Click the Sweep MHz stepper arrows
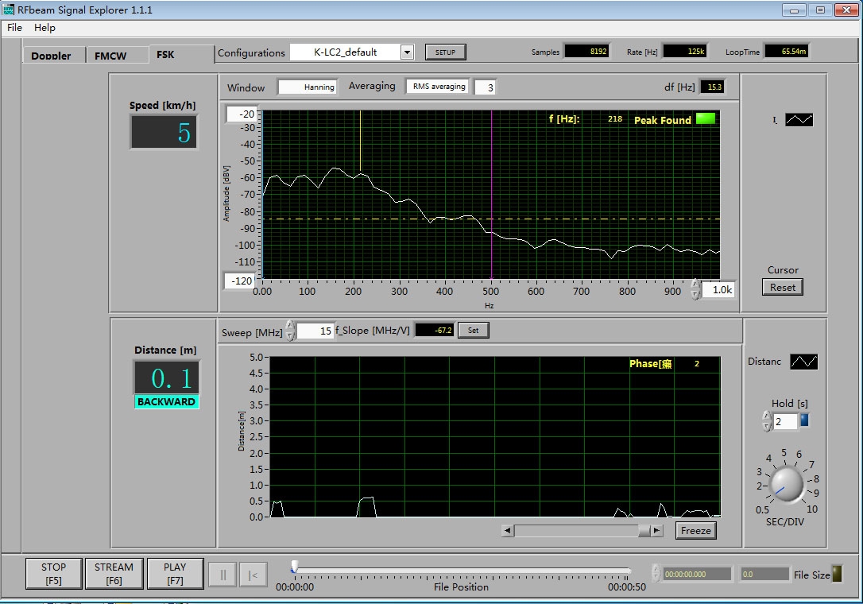The height and width of the screenshot is (604, 863). 290,331
